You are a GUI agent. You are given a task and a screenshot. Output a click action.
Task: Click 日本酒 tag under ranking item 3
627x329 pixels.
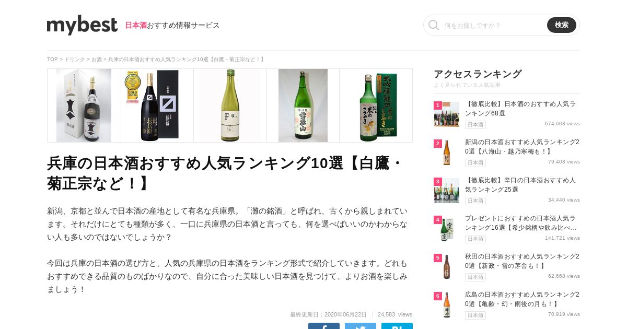(x=475, y=201)
